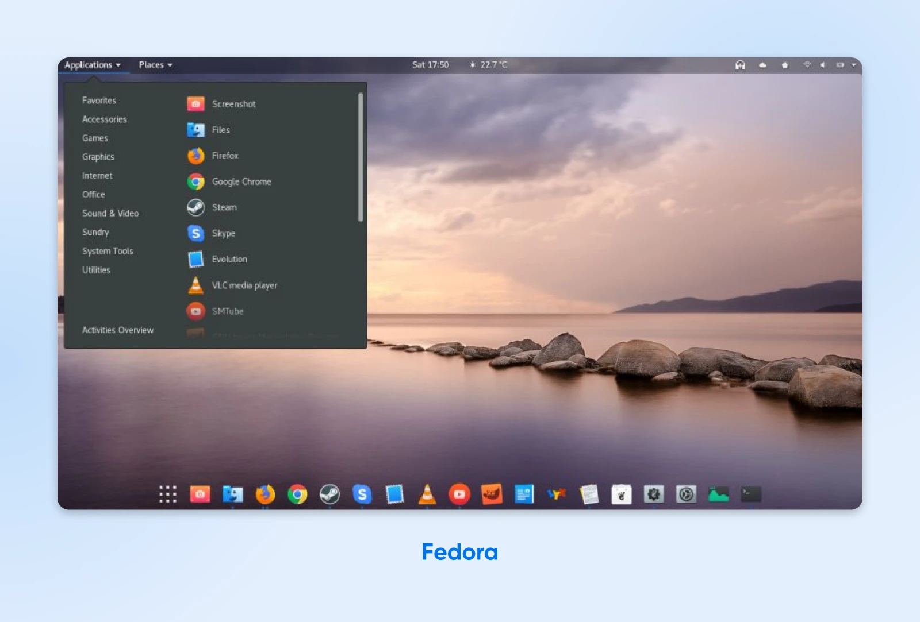This screenshot has height=622, width=920.
Task: Open the gear settings icon in the dock
Action: pos(654,494)
